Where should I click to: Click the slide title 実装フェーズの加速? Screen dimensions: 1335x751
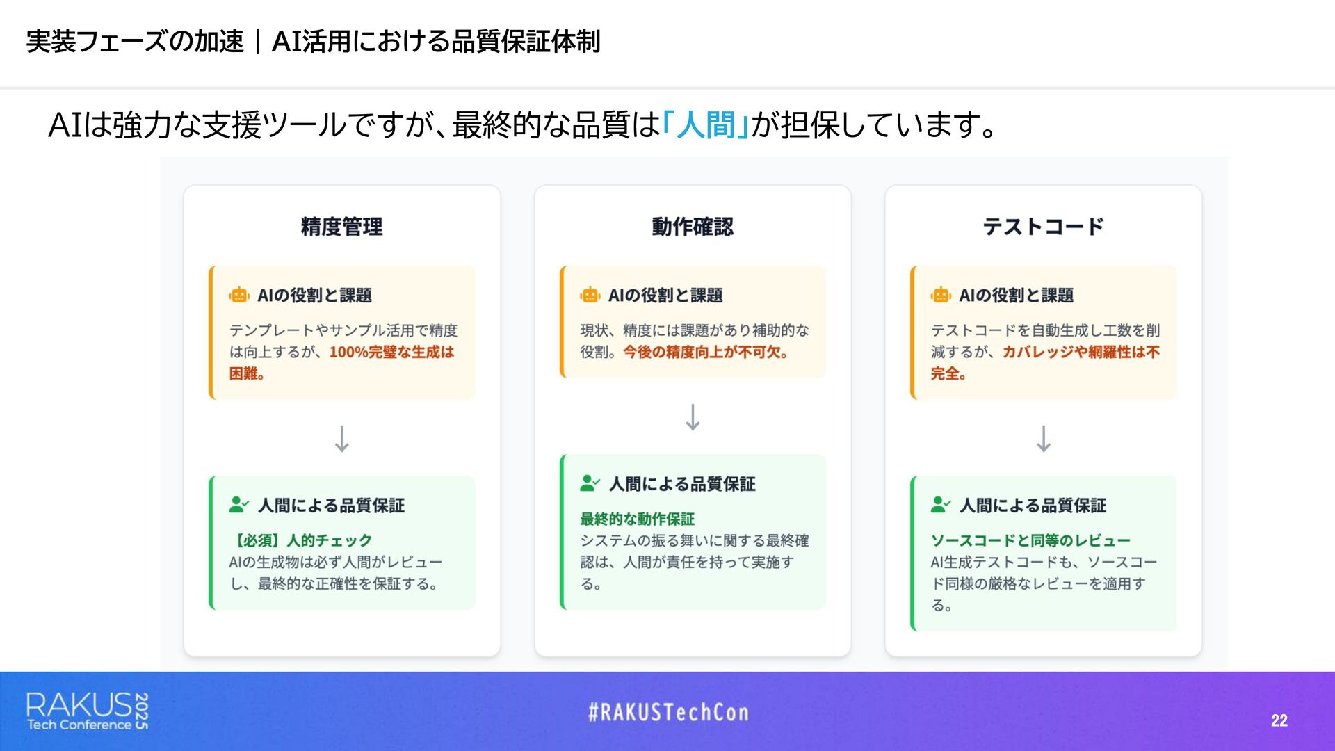pos(135,42)
